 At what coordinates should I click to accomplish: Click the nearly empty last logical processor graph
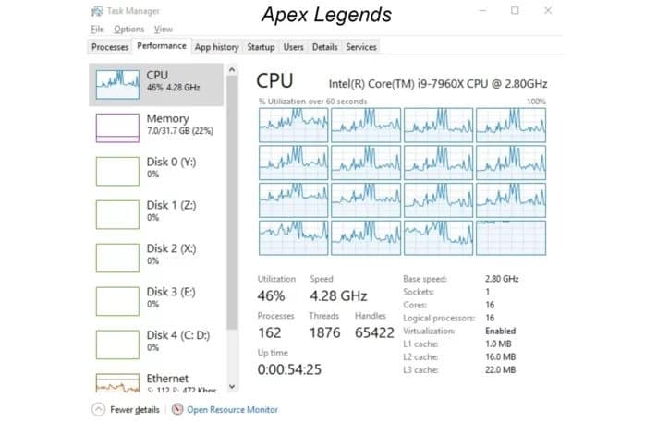[511, 238]
